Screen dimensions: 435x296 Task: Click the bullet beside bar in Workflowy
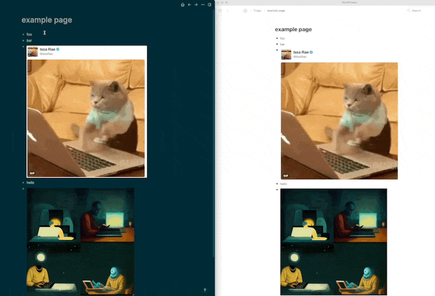point(277,44)
